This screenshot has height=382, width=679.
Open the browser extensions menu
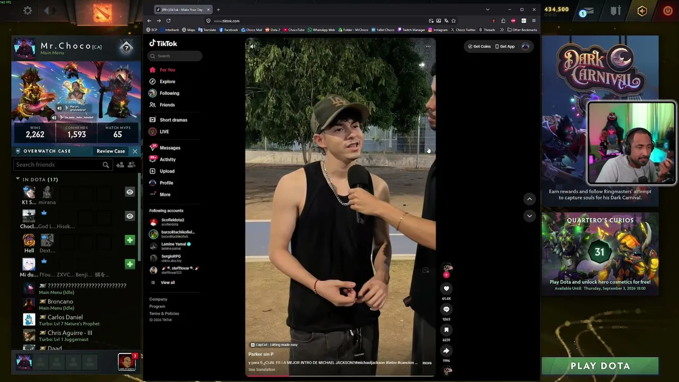[x=503, y=21]
